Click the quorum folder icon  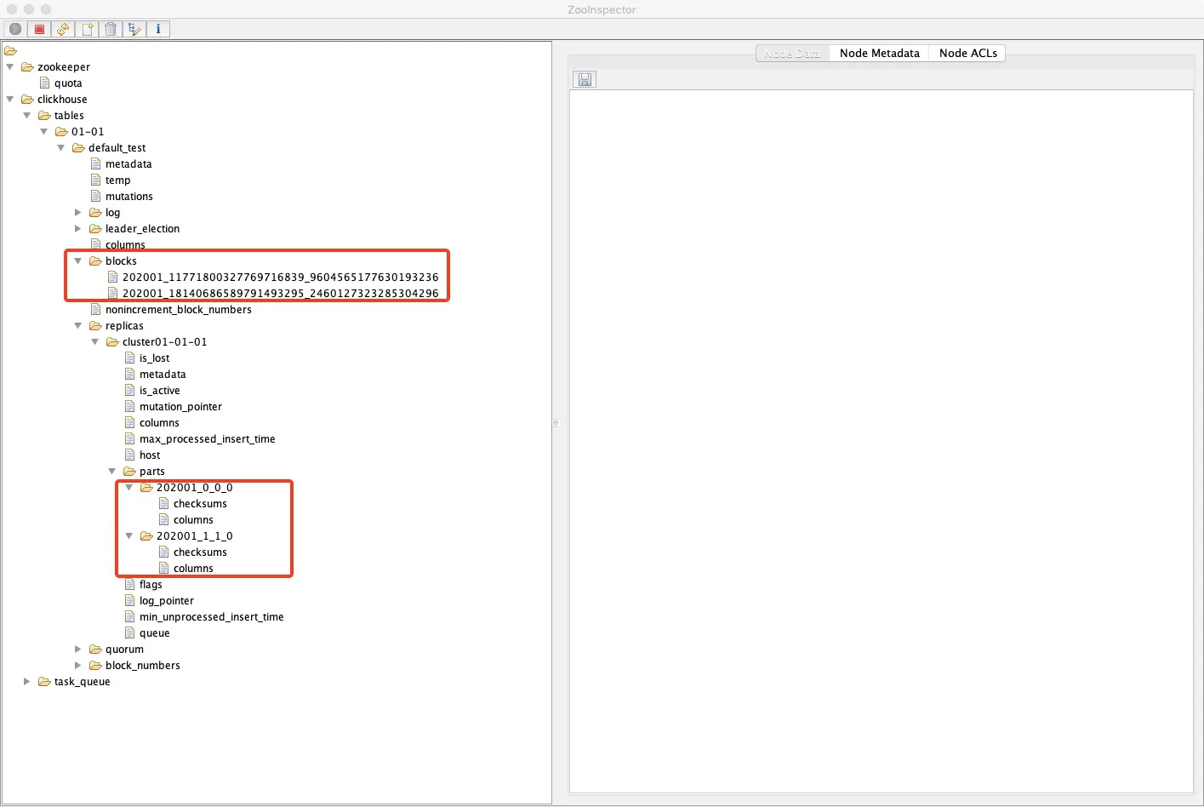95,650
